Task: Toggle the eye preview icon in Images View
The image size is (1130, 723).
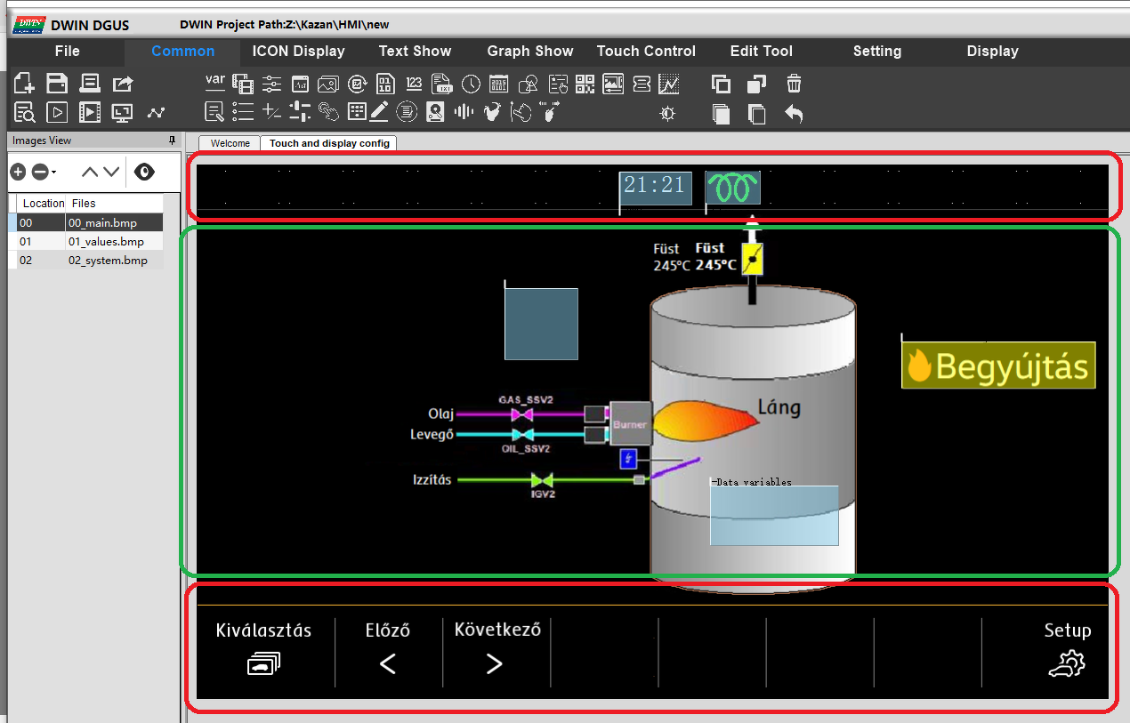Action: (144, 172)
